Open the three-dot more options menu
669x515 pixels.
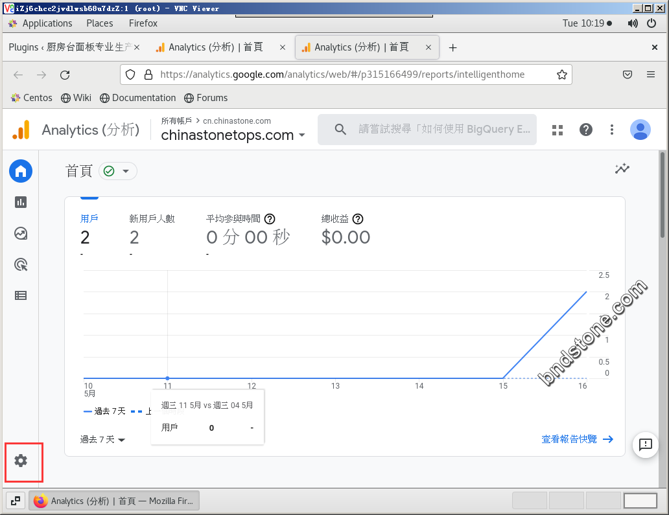tap(612, 130)
